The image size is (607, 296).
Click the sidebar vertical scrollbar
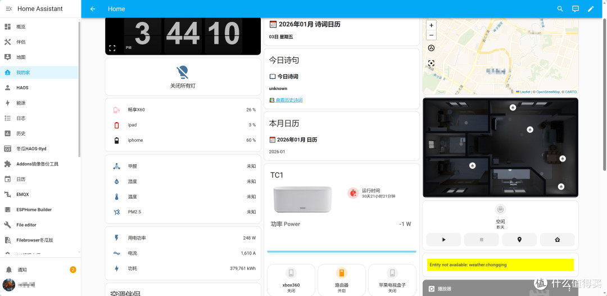pos(79,89)
